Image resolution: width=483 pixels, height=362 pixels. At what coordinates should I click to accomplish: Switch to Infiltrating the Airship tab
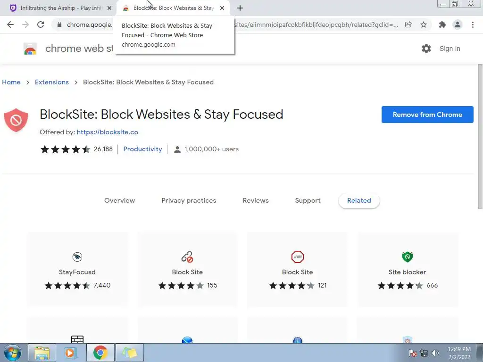58,8
